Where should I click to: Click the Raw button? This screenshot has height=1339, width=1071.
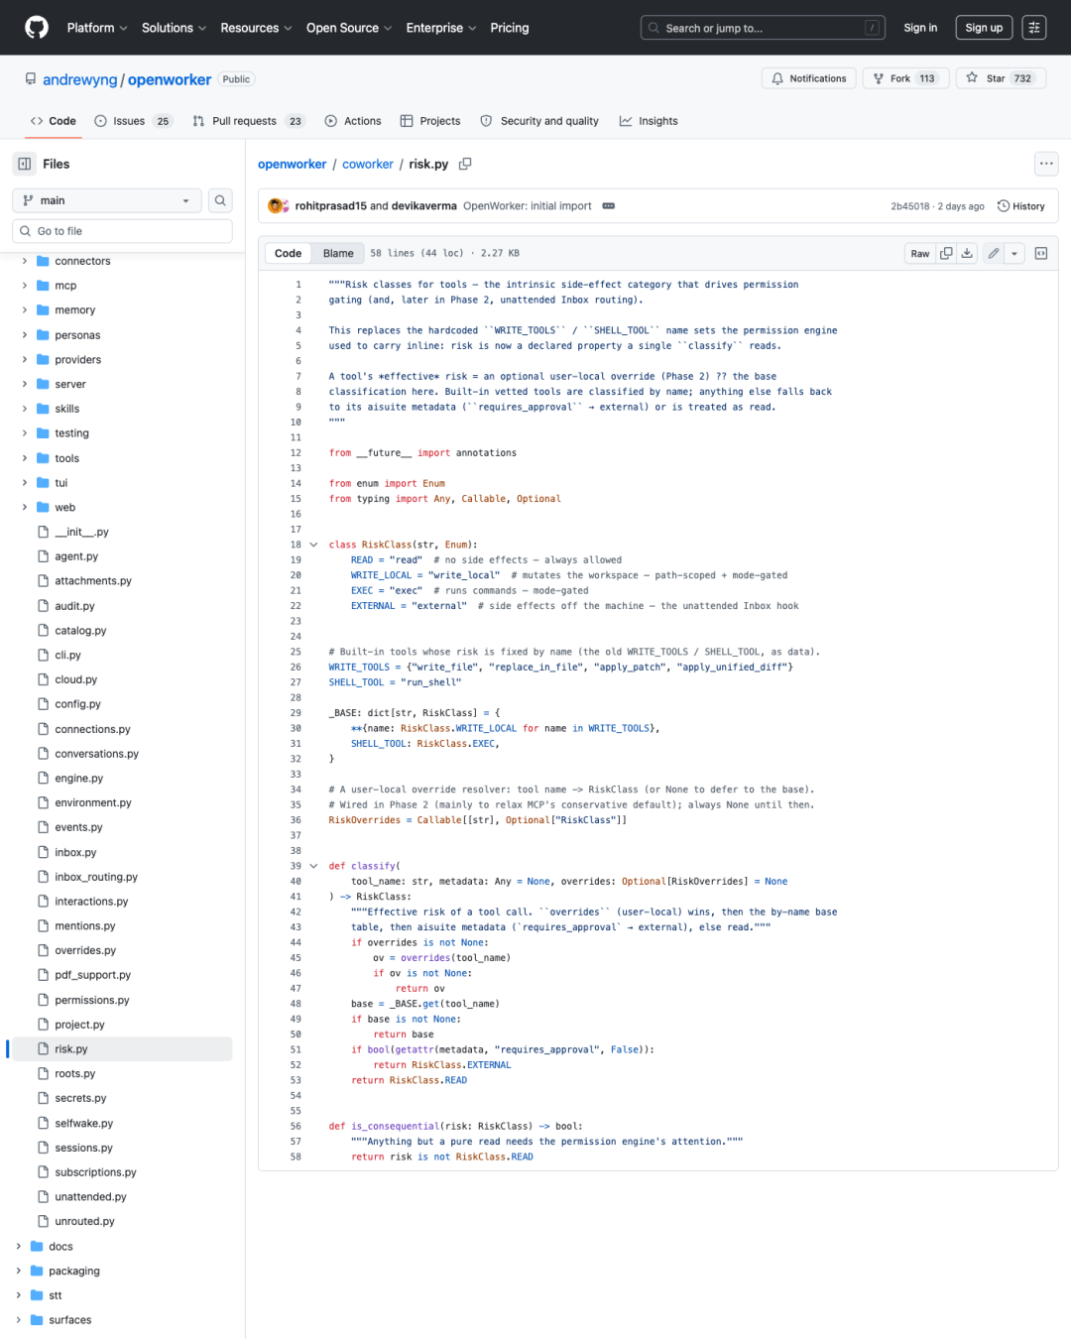(x=920, y=254)
